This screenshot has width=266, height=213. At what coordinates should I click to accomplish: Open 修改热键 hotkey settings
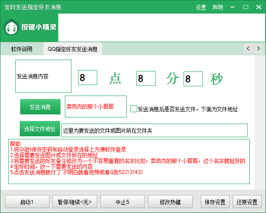(x=170, y=202)
